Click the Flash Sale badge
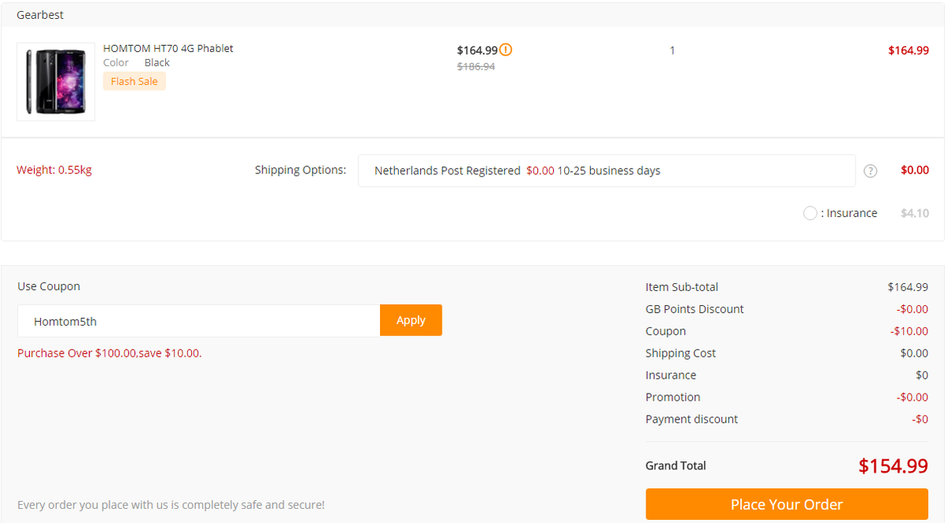The image size is (948, 523). (x=134, y=81)
